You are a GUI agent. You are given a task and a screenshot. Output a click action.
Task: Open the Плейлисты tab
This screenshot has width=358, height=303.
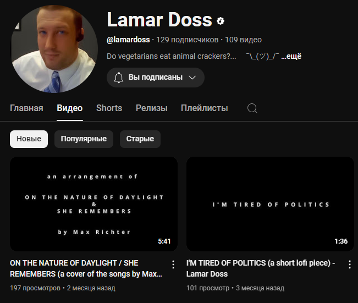tap(205, 108)
